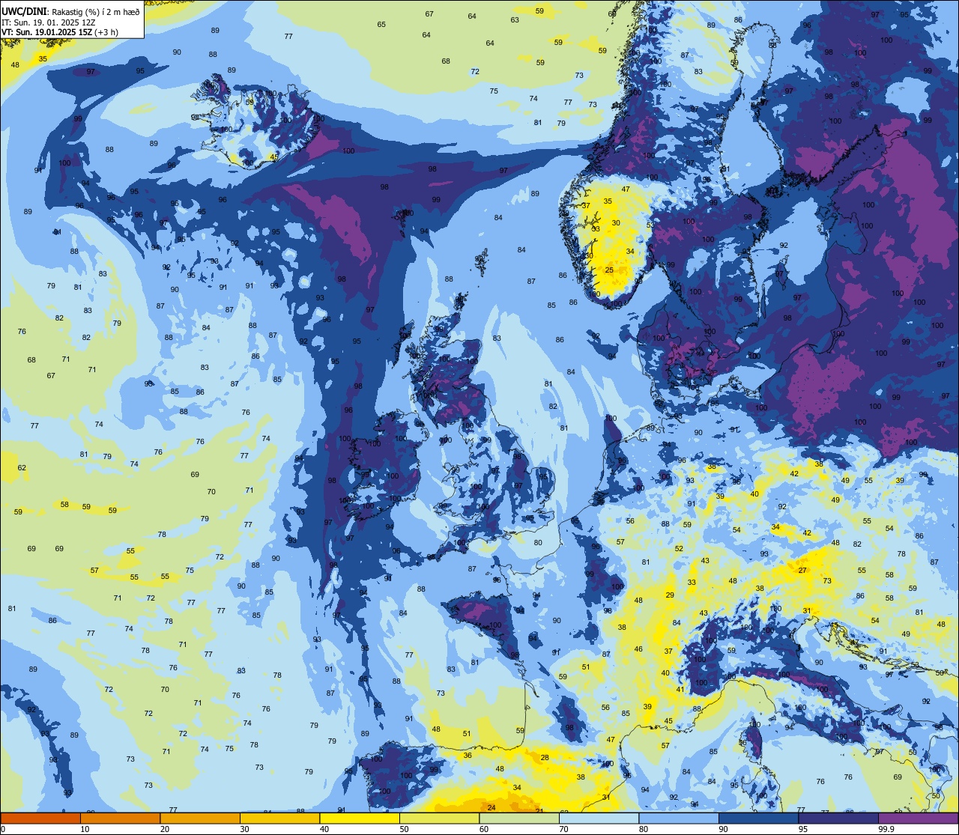The height and width of the screenshot is (835, 959).
Task: Click the 80–90 medium blue legend swatch
Action: coord(679,818)
